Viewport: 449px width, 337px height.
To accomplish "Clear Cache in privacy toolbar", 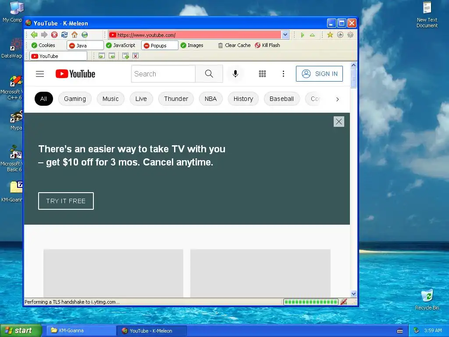I will pos(234,45).
